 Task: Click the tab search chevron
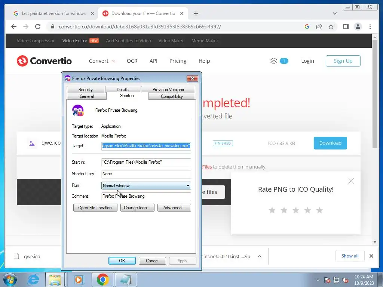(335, 13)
